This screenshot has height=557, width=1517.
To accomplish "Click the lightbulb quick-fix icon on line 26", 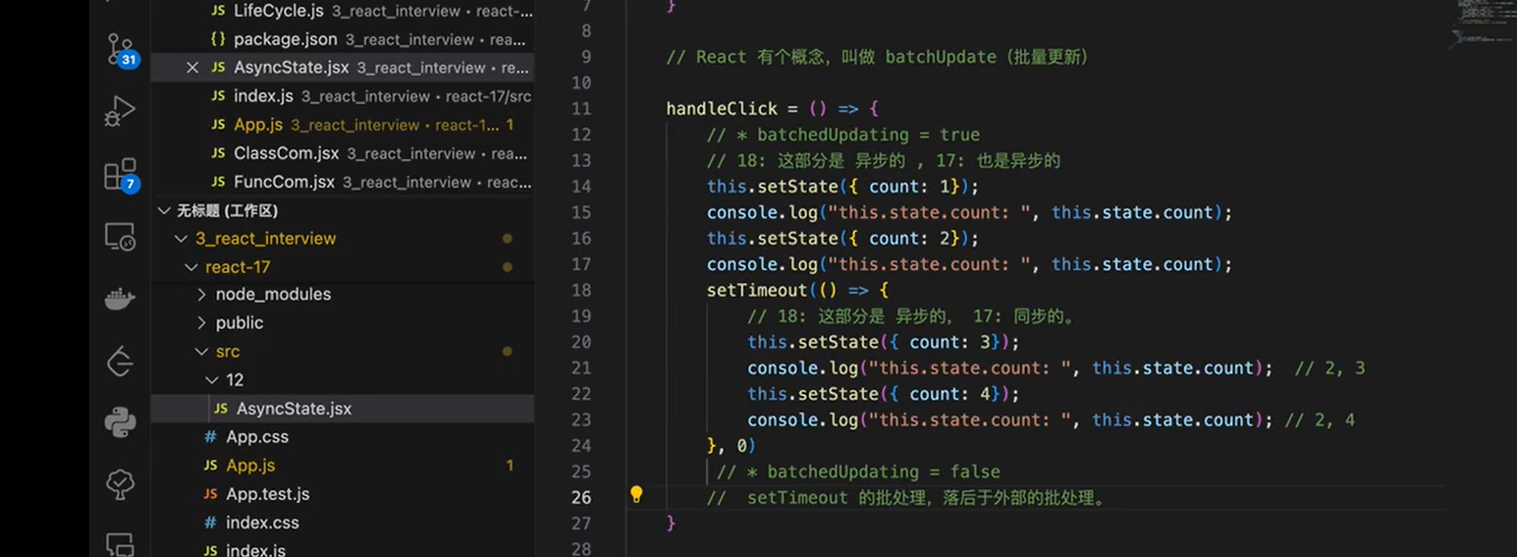I will pos(636,494).
